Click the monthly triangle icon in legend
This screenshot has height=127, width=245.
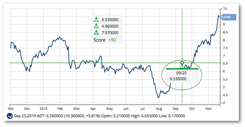coord(96,19)
